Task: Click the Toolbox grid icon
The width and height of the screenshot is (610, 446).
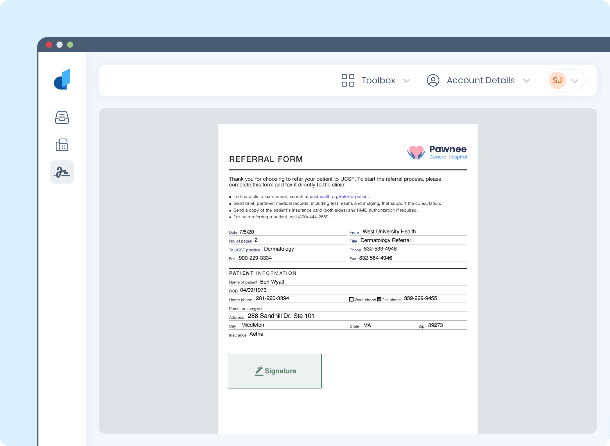Action: (x=348, y=80)
